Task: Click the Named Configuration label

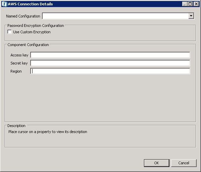Action: pos(23,16)
